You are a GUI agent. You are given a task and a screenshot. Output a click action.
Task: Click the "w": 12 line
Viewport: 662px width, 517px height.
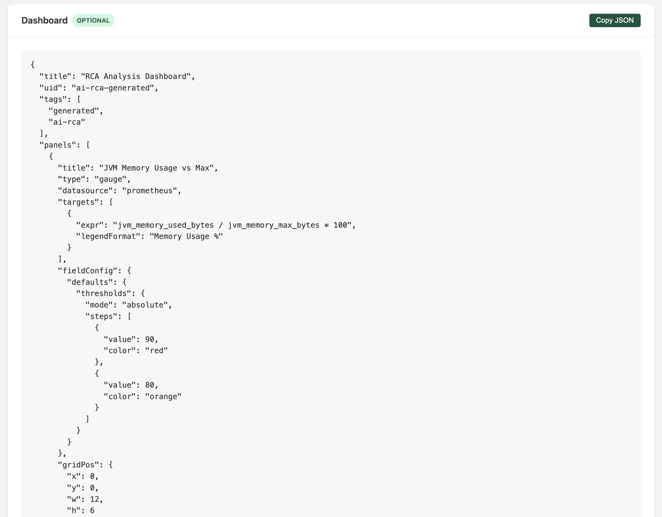[85, 499]
